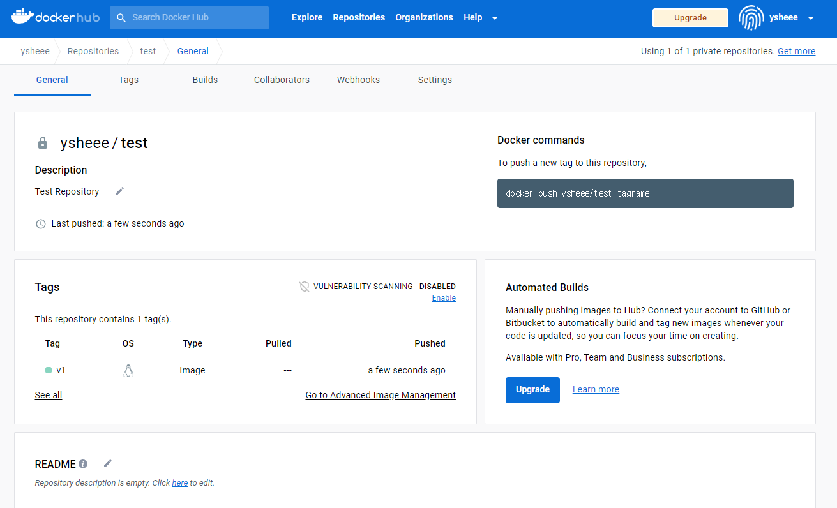The height and width of the screenshot is (508, 837).
Task: Click the Pushed column header
Action: [x=430, y=343]
